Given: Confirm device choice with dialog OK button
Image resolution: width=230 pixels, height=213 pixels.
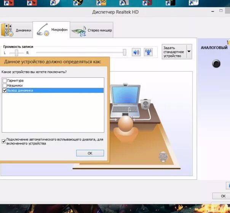Looking at the screenshot, I should [x=90, y=153].
